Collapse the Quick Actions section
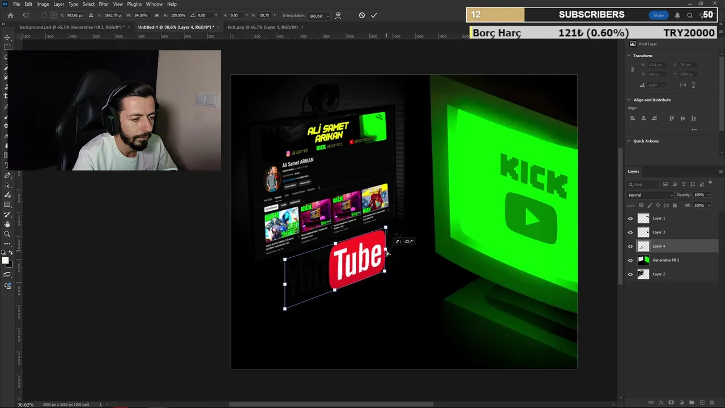Image resolution: width=725 pixels, height=408 pixels. (x=629, y=141)
